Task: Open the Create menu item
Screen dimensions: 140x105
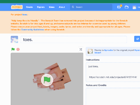Action: pyautogui.click(x=29, y=7)
